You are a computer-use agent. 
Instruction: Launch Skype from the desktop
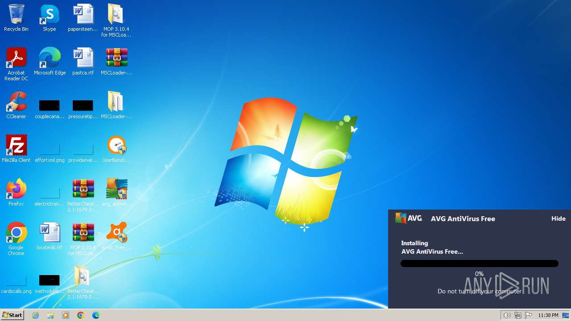pyautogui.click(x=50, y=18)
